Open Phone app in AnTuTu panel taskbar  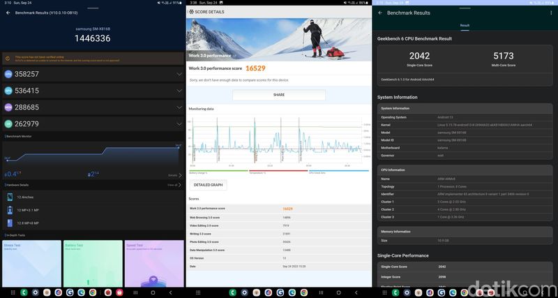click(24, 292)
